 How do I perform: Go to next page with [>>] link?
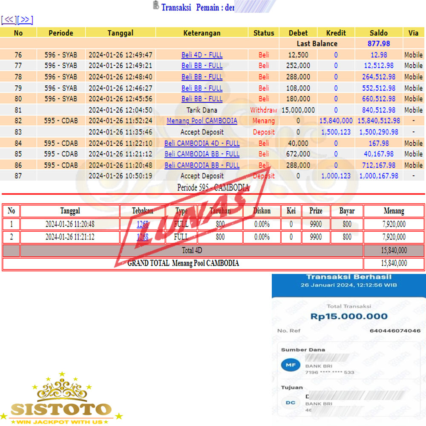25,20
